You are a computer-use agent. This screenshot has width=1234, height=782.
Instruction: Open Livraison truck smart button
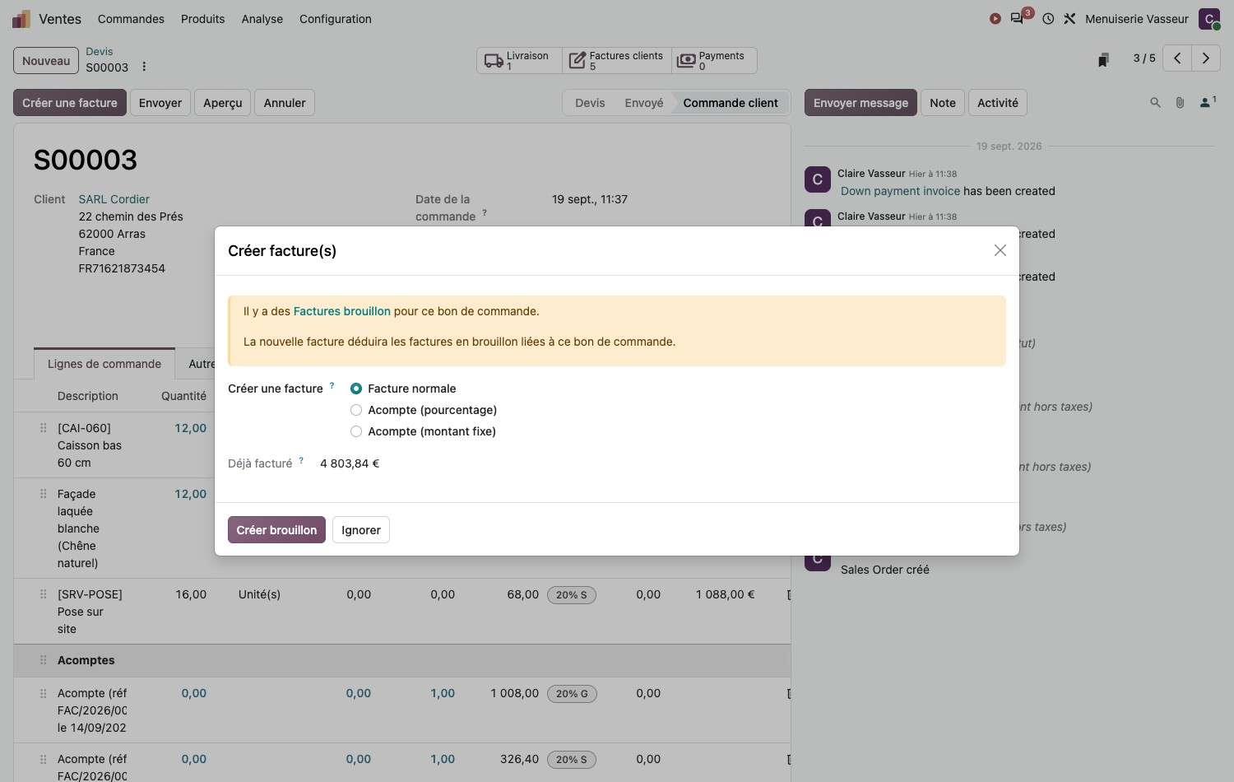[x=519, y=61]
